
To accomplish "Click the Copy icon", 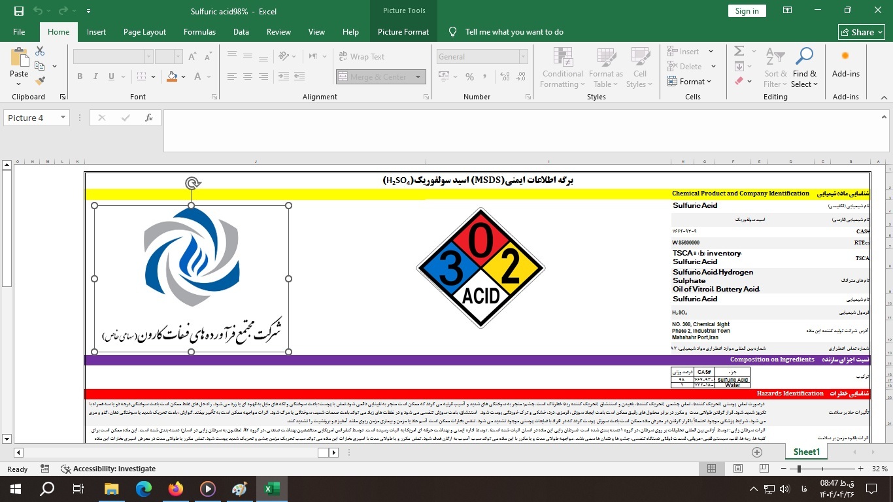I will pos(40,66).
